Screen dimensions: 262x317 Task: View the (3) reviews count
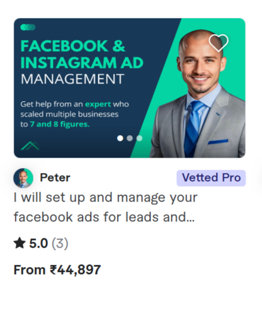[x=60, y=243]
